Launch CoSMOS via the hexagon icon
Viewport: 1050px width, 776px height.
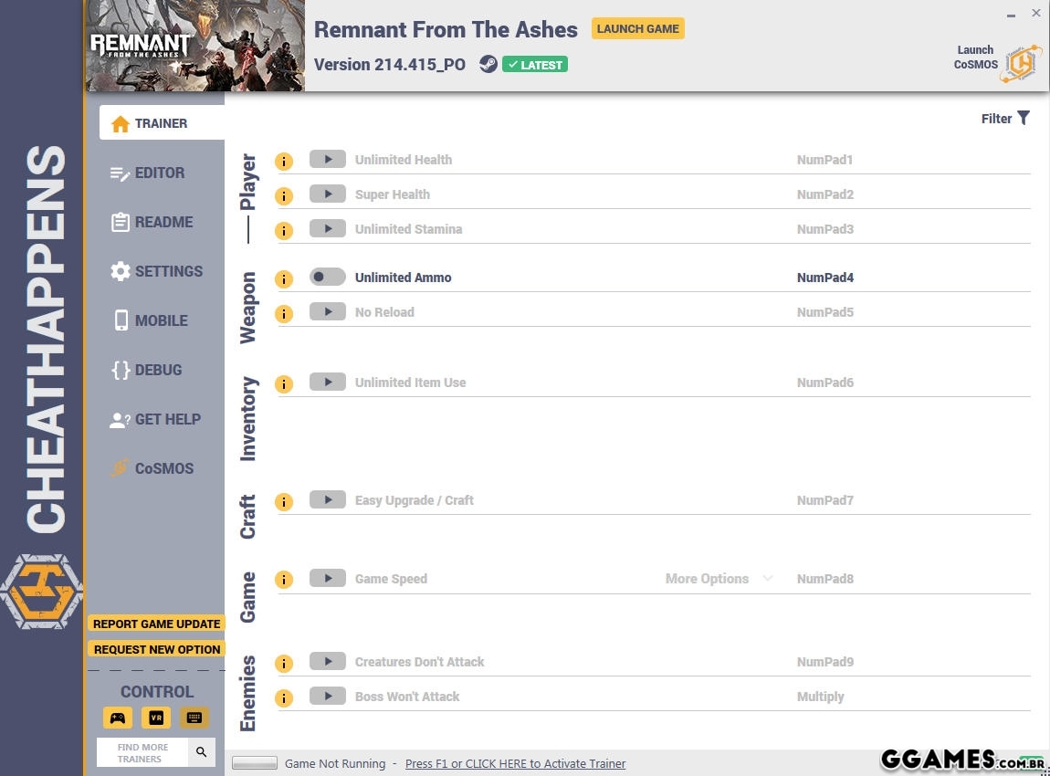pos(1022,63)
